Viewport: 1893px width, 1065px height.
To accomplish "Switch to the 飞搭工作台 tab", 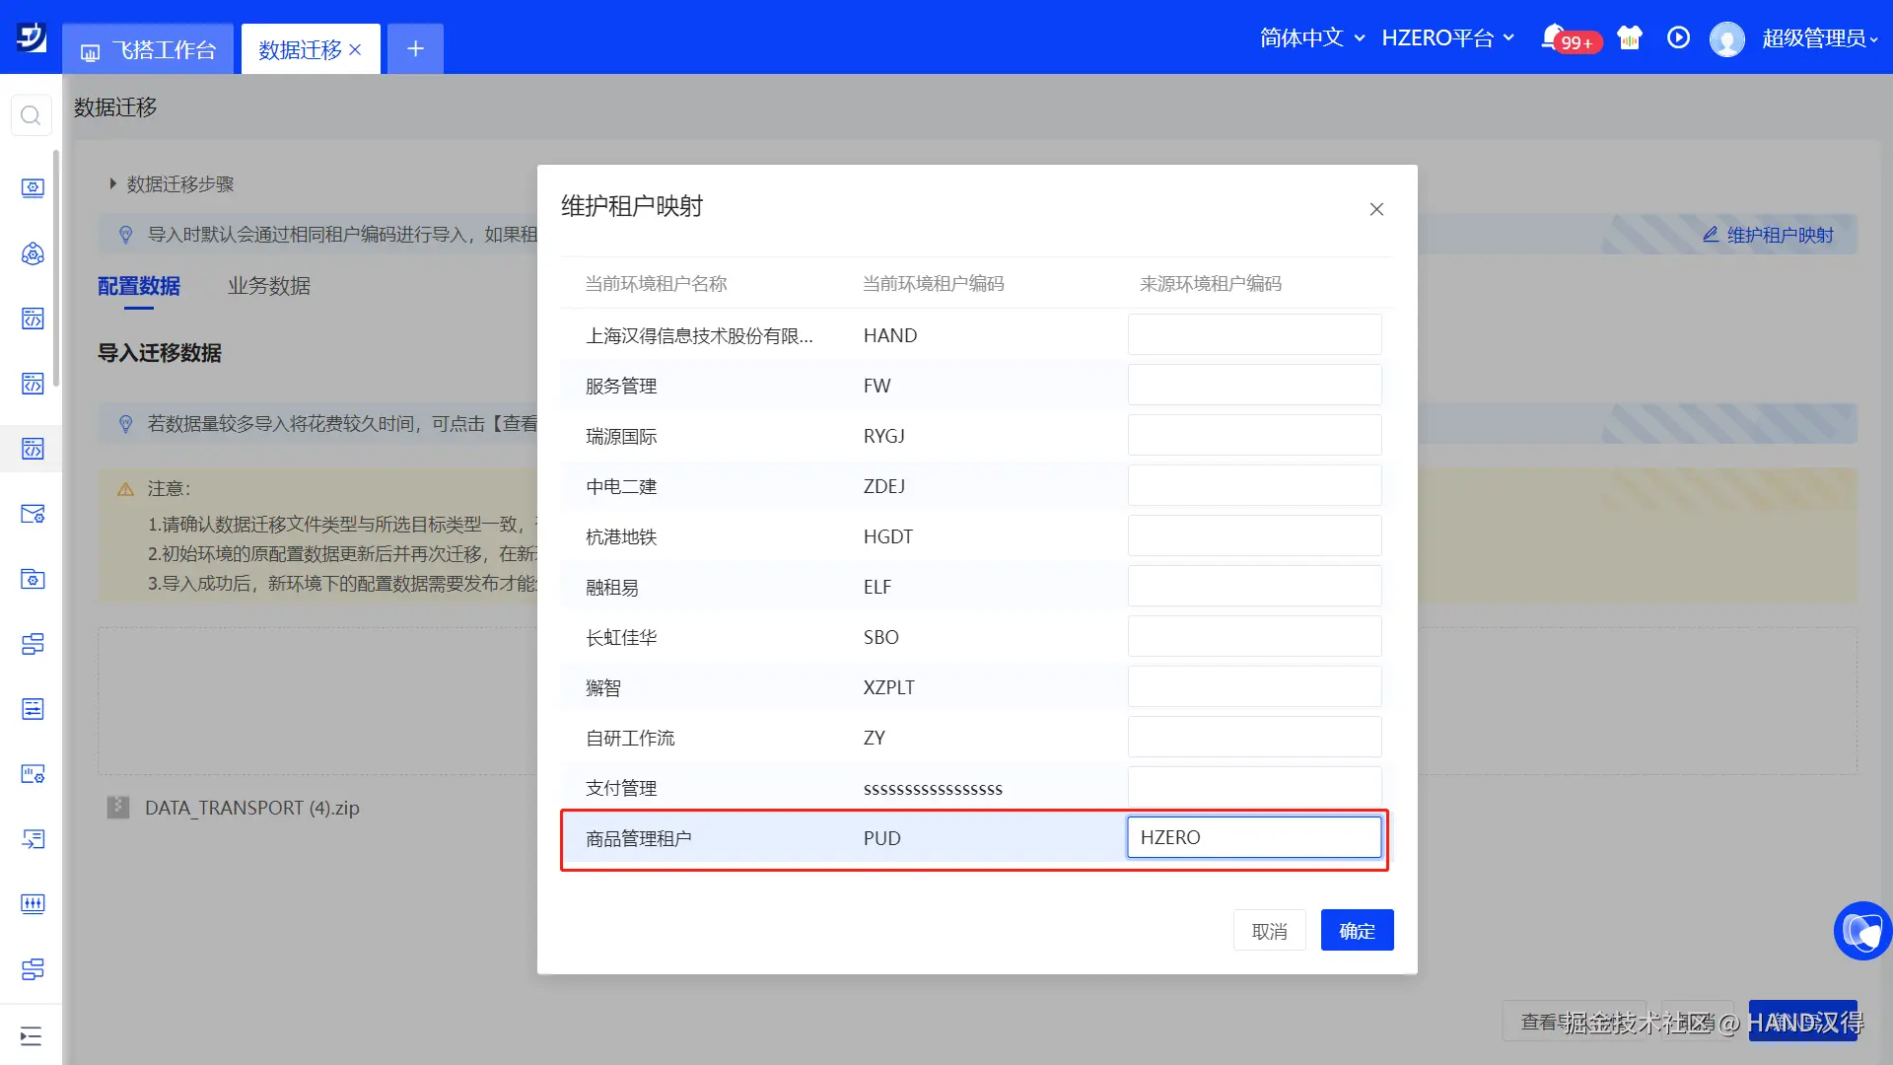I will [149, 49].
